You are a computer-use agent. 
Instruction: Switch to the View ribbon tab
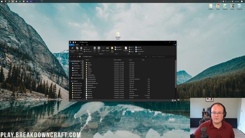87,45
